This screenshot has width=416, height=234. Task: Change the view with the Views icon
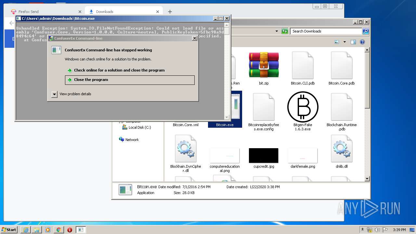pos(337,42)
